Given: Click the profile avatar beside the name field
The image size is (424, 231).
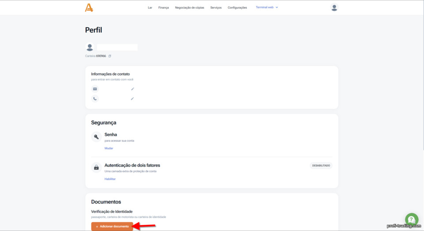Looking at the screenshot, I should coord(90,47).
